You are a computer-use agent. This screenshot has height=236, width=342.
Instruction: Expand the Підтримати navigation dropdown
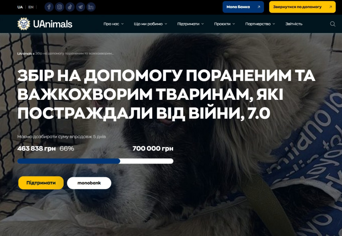coord(191,24)
